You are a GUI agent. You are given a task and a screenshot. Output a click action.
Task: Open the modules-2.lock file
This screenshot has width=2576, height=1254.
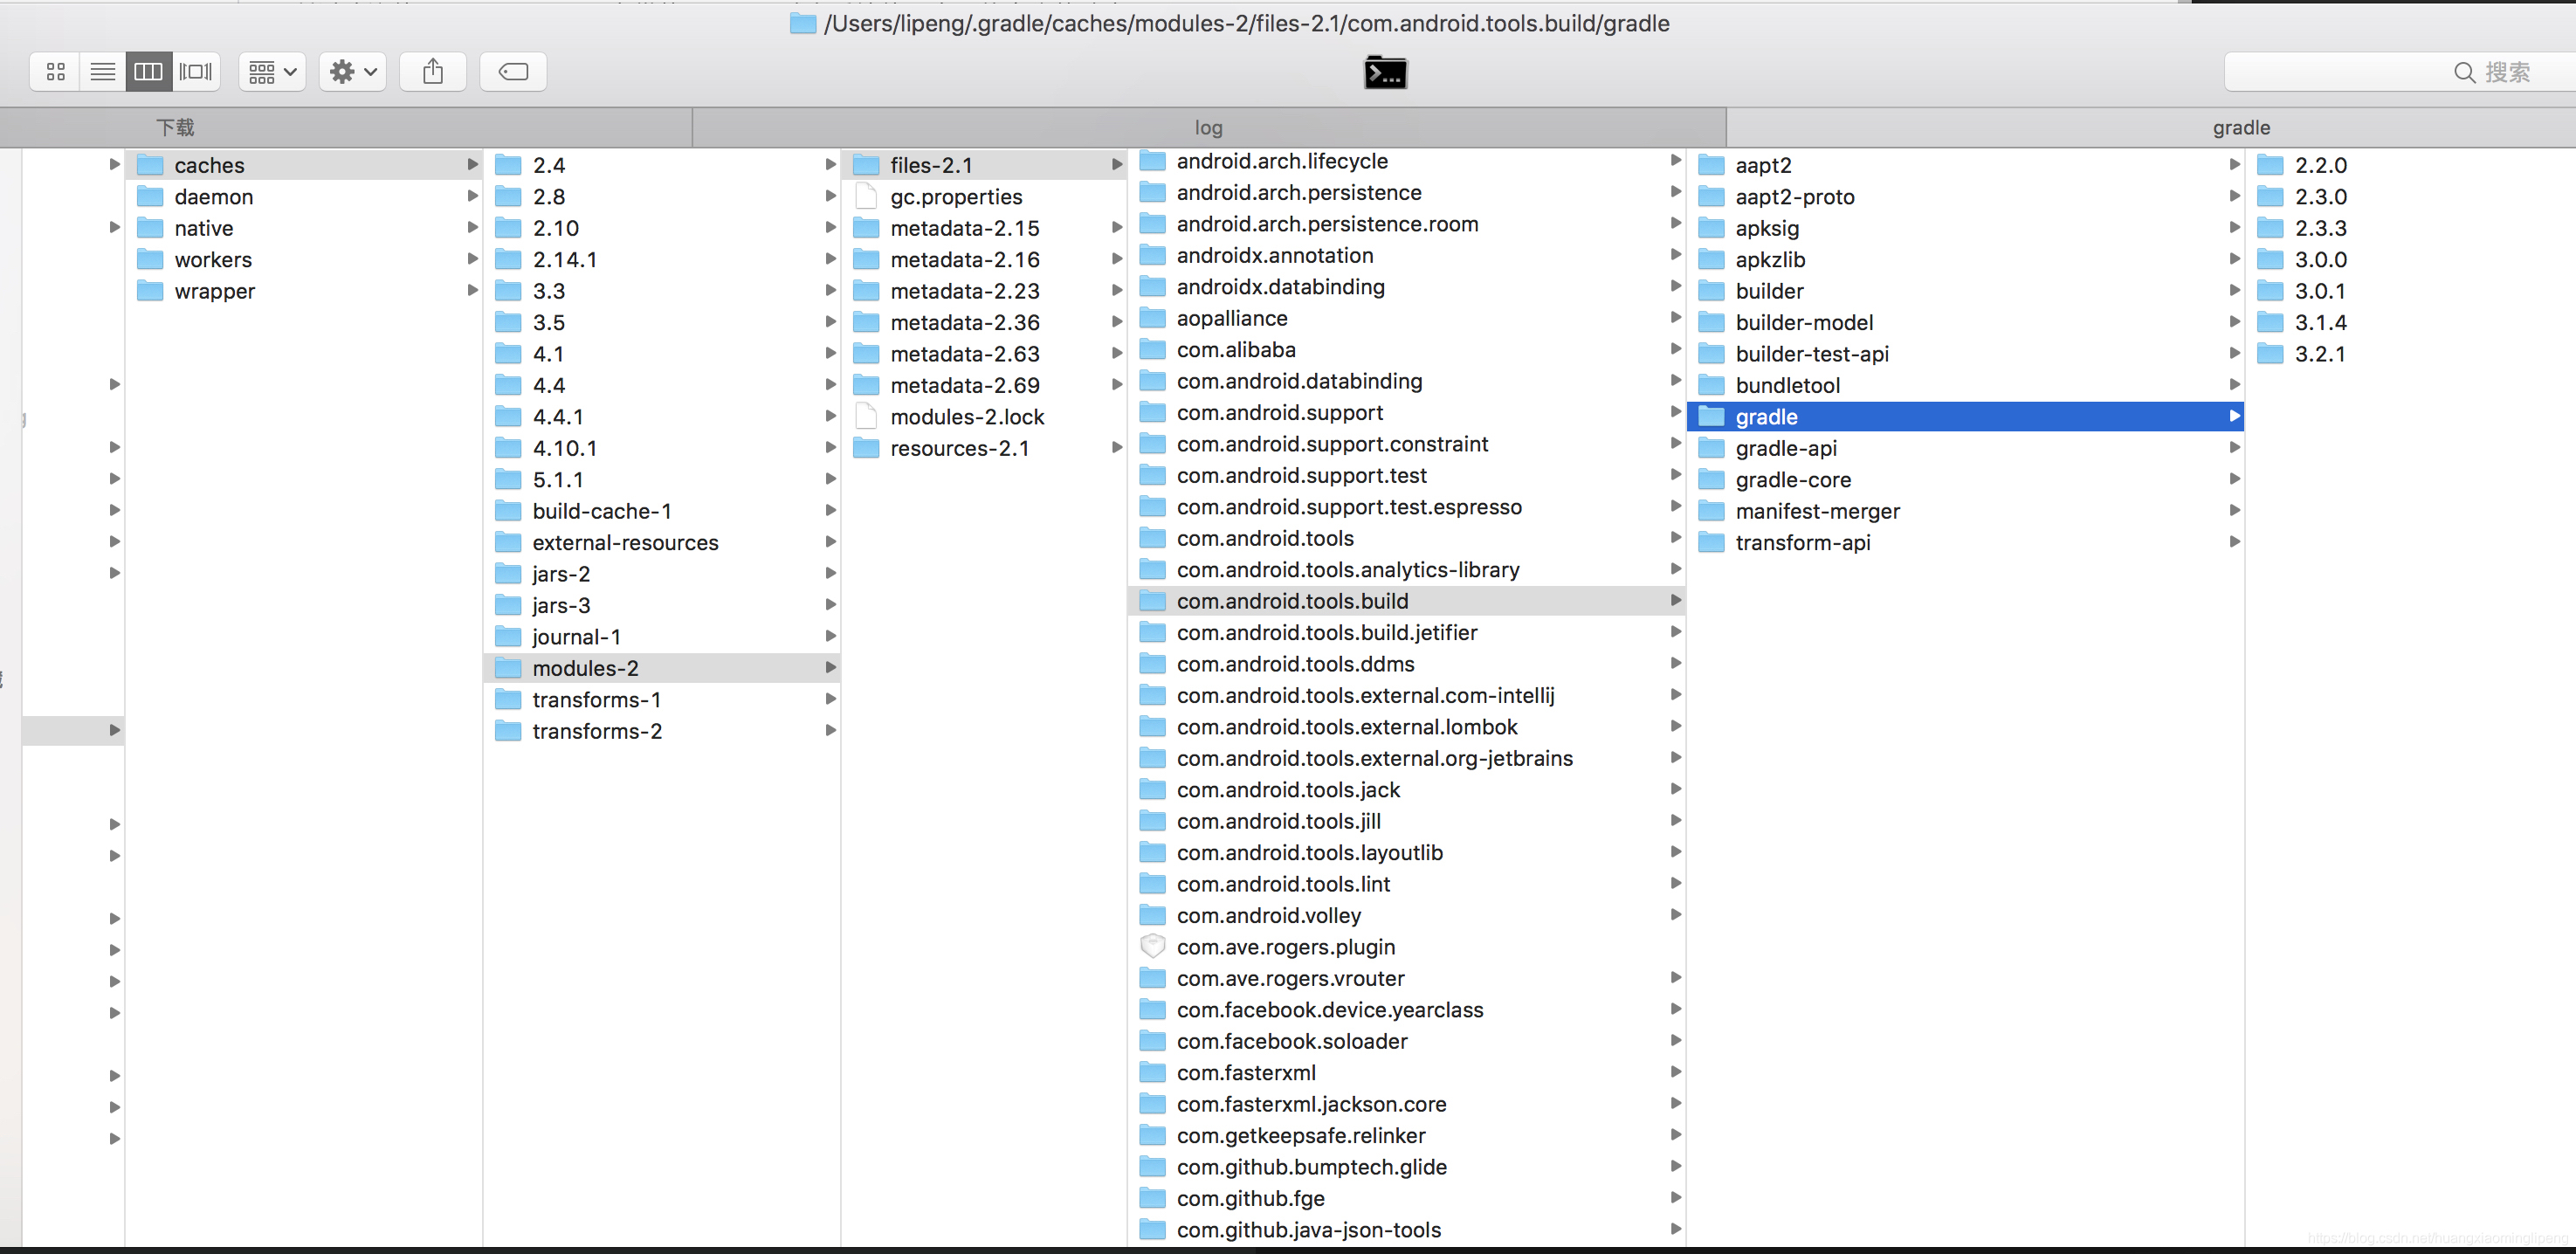click(966, 417)
